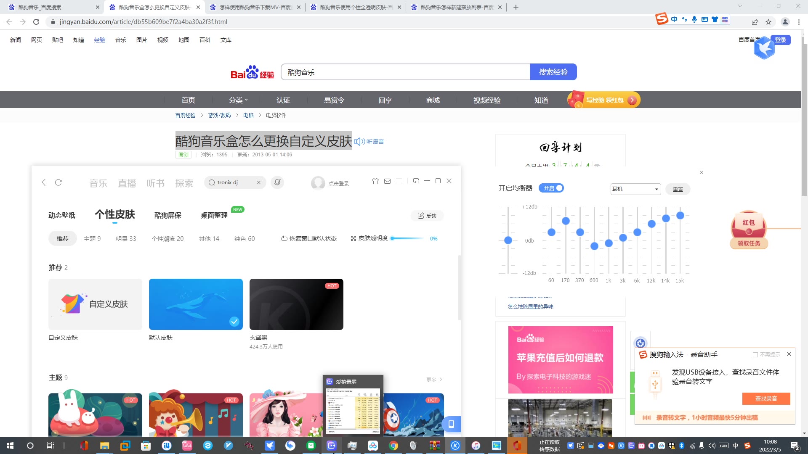Share this page from address bar
This screenshot has width=808, height=454.
pos(755,22)
